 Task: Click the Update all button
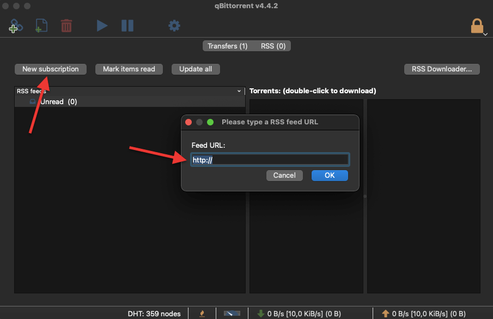196,69
